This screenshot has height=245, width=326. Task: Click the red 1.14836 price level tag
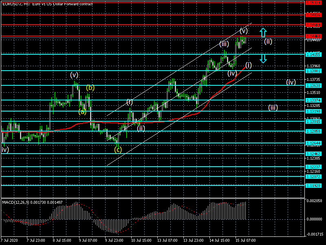coord(313,15)
